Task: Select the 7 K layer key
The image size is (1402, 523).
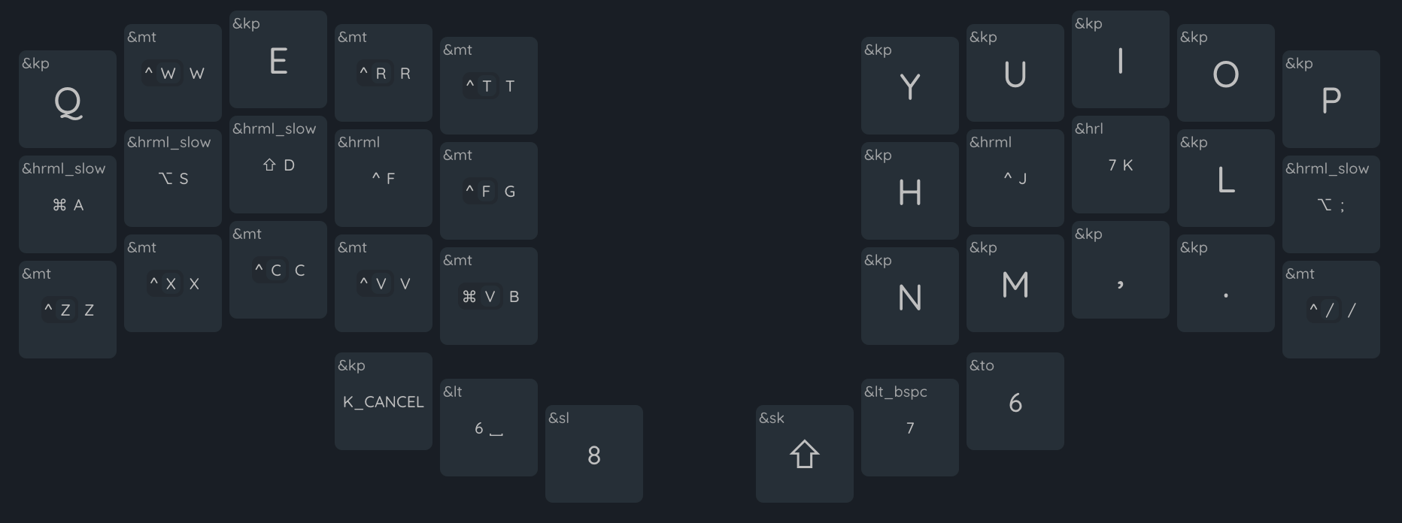Action: (x=1121, y=165)
